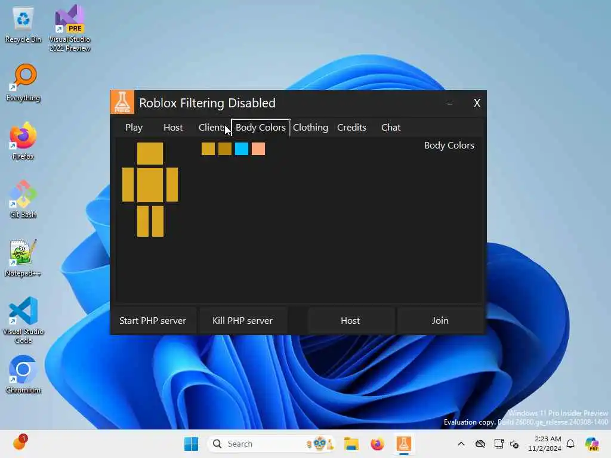Click the Host button at bottom
This screenshot has width=611, height=458.
coord(350,320)
